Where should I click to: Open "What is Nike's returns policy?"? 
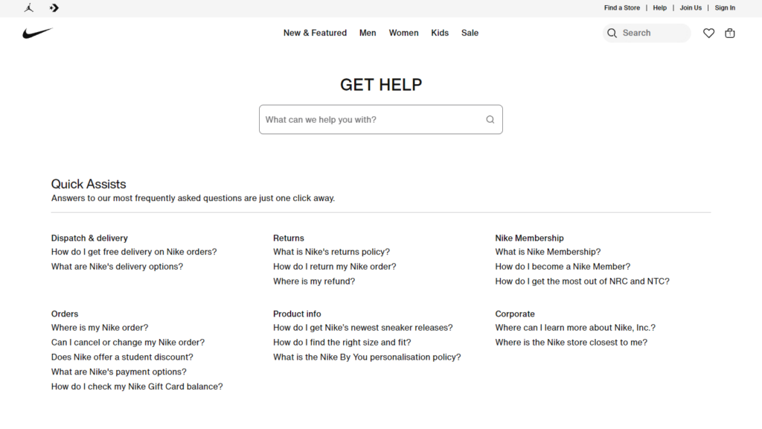331,252
